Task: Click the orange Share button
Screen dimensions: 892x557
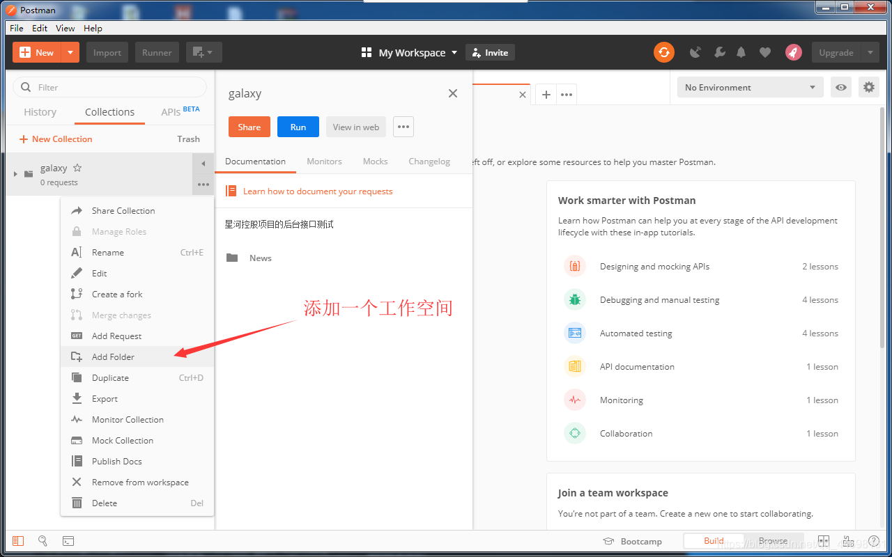Action: tap(249, 127)
